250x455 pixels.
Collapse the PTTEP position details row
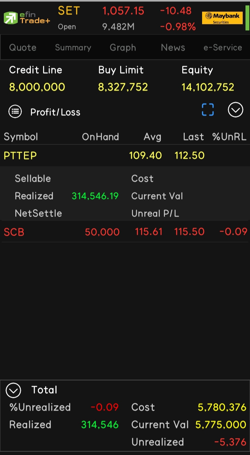[125, 155]
